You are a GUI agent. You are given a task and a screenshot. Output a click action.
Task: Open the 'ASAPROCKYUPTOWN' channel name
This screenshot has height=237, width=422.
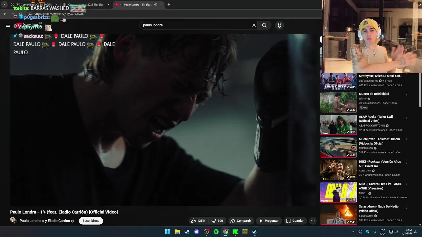point(372,126)
